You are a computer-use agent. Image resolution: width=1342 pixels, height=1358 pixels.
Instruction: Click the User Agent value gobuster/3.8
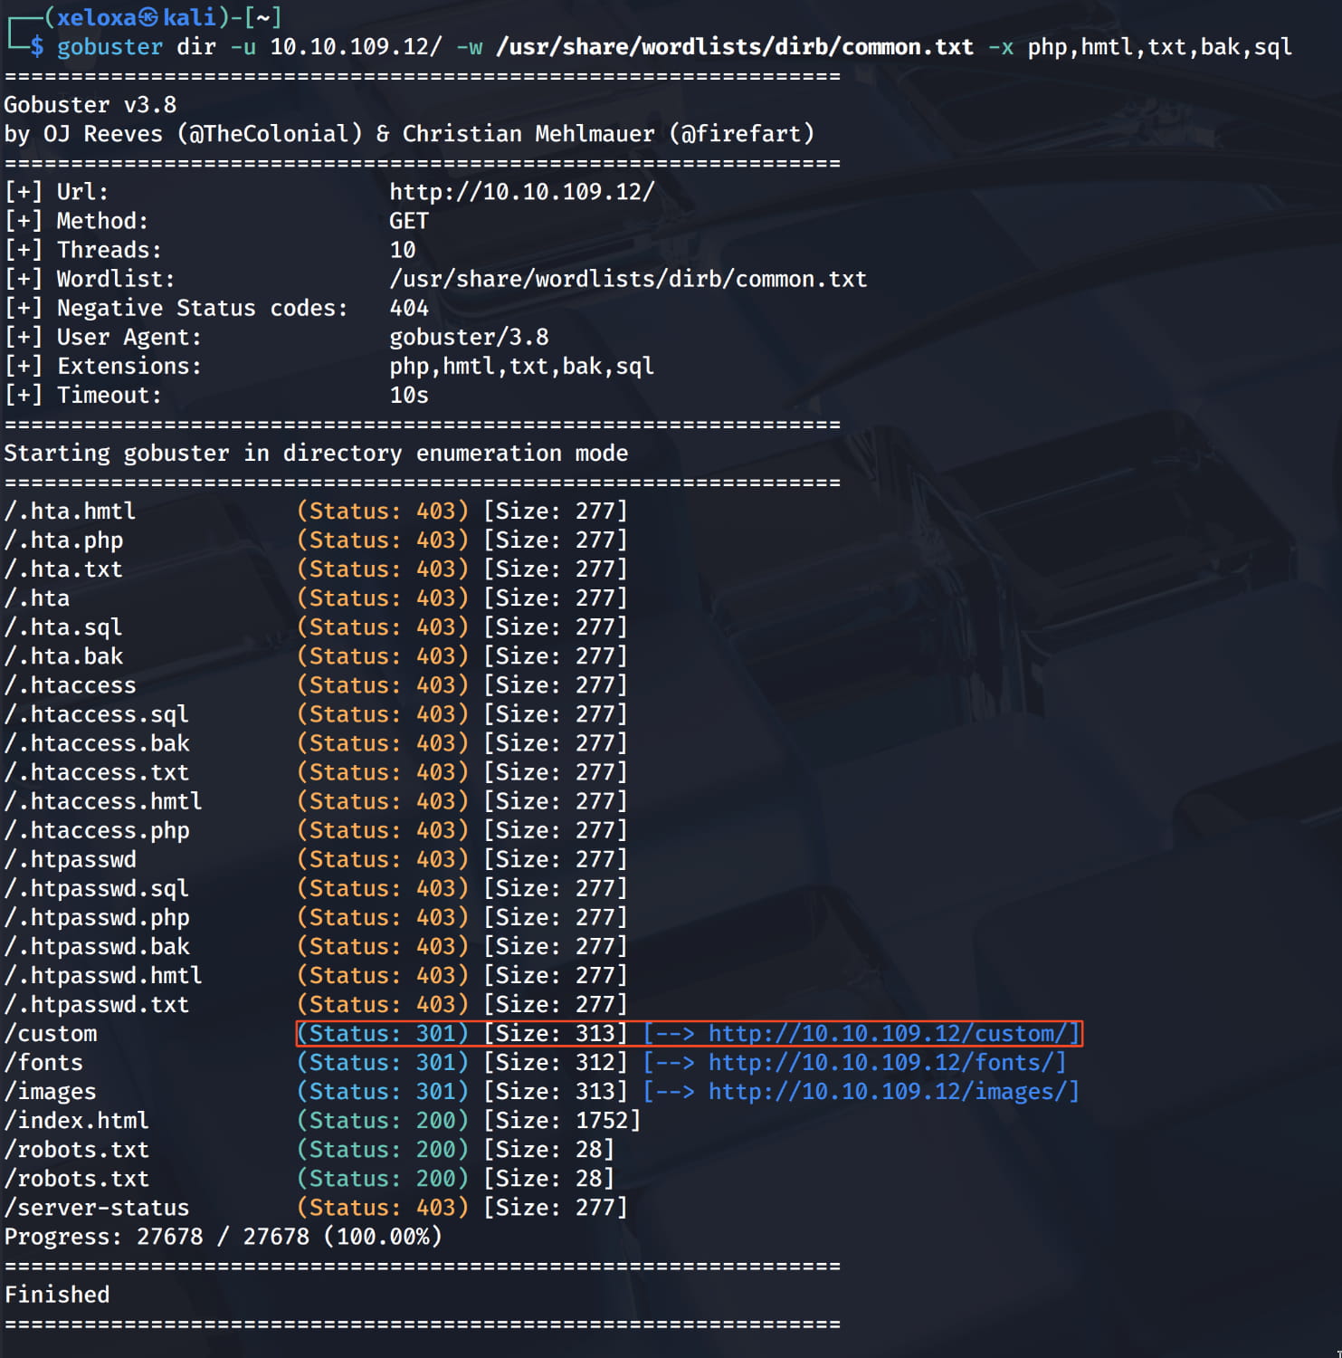[x=469, y=337]
